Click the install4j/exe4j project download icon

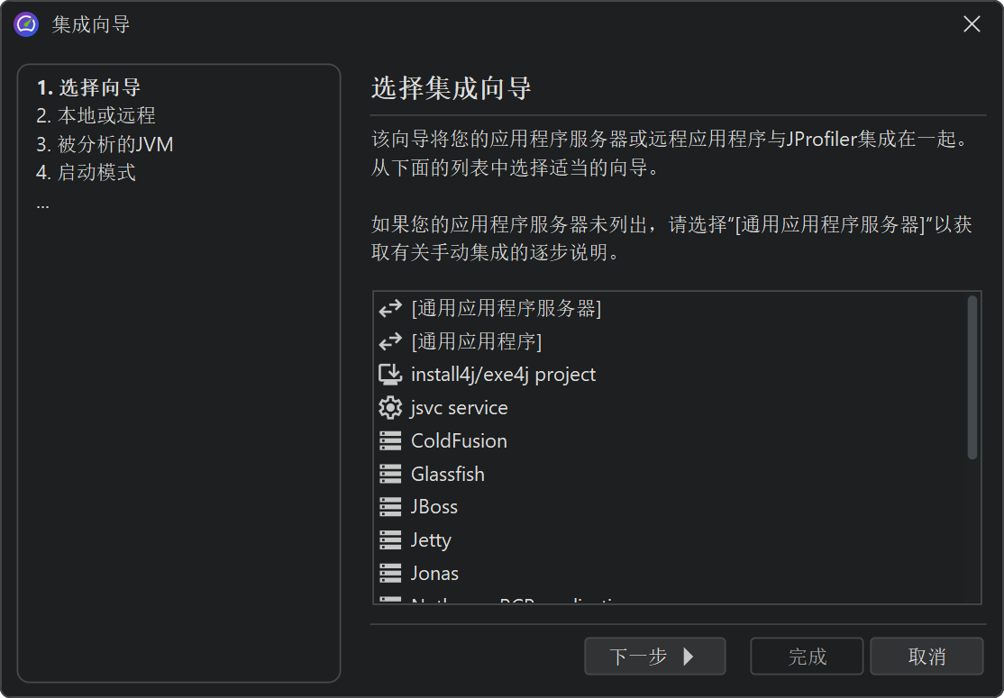point(390,375)
